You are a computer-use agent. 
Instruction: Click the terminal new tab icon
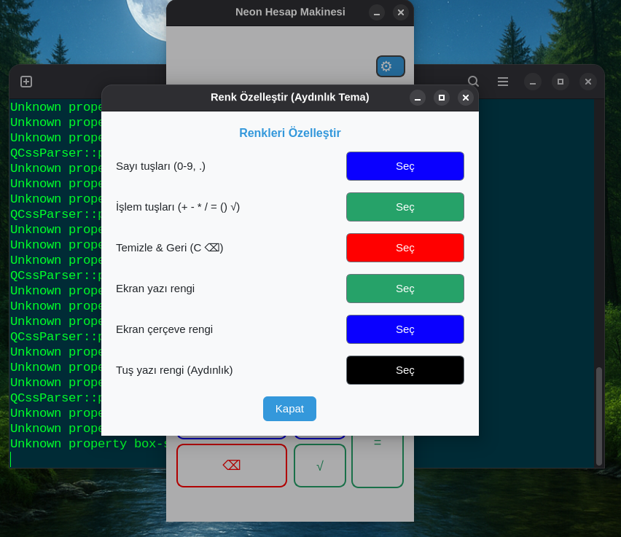tap(26, 82)
